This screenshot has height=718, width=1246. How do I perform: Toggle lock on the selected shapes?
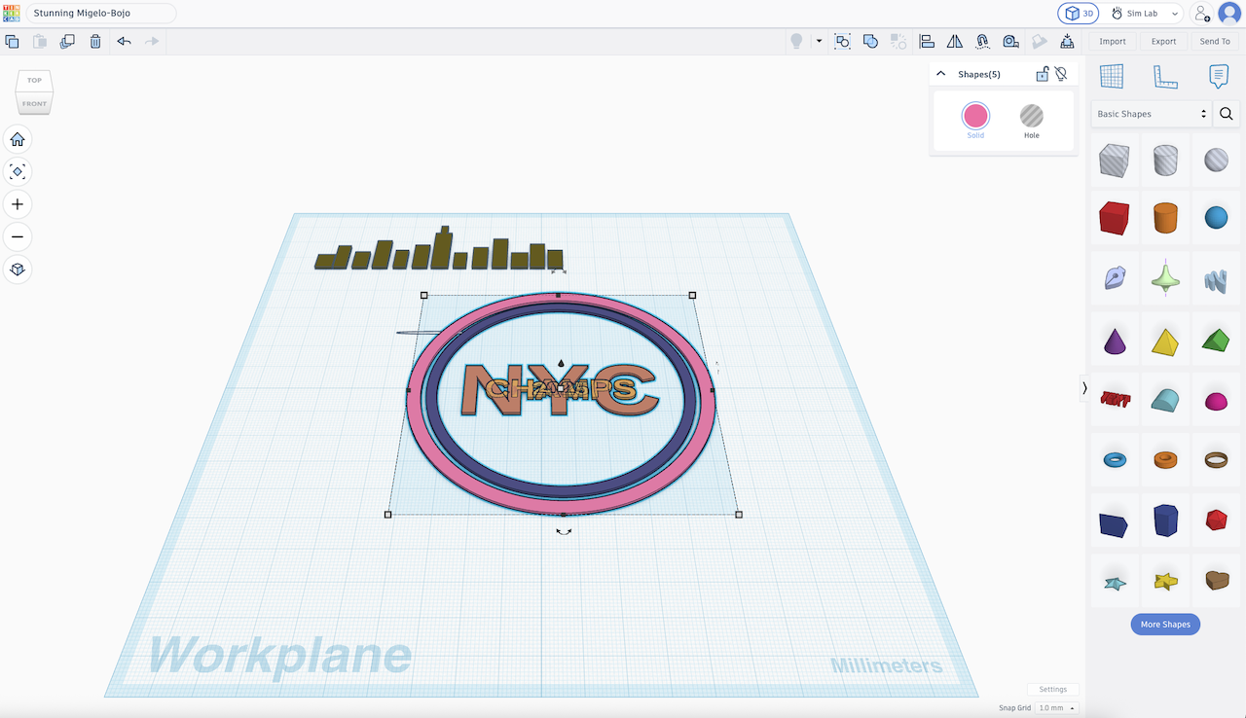pyautogui.click(x=1042, y=74)
